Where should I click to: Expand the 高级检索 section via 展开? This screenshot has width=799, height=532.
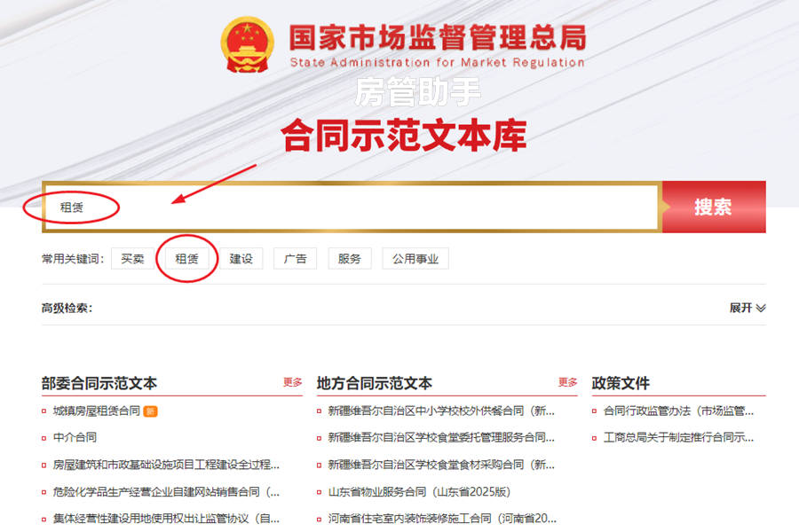pos(747,308)
